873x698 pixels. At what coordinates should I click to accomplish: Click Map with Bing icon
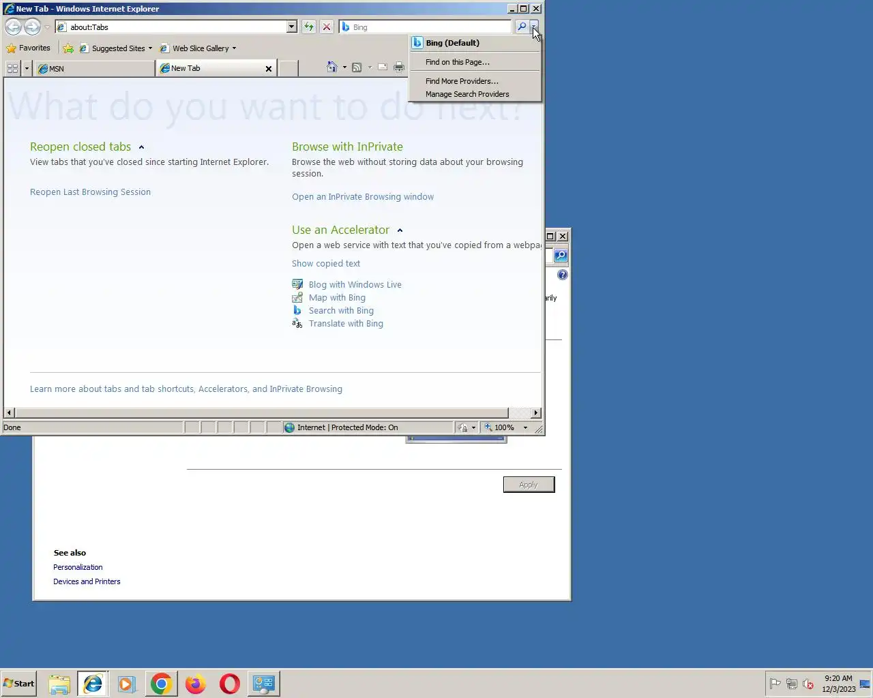297,297
